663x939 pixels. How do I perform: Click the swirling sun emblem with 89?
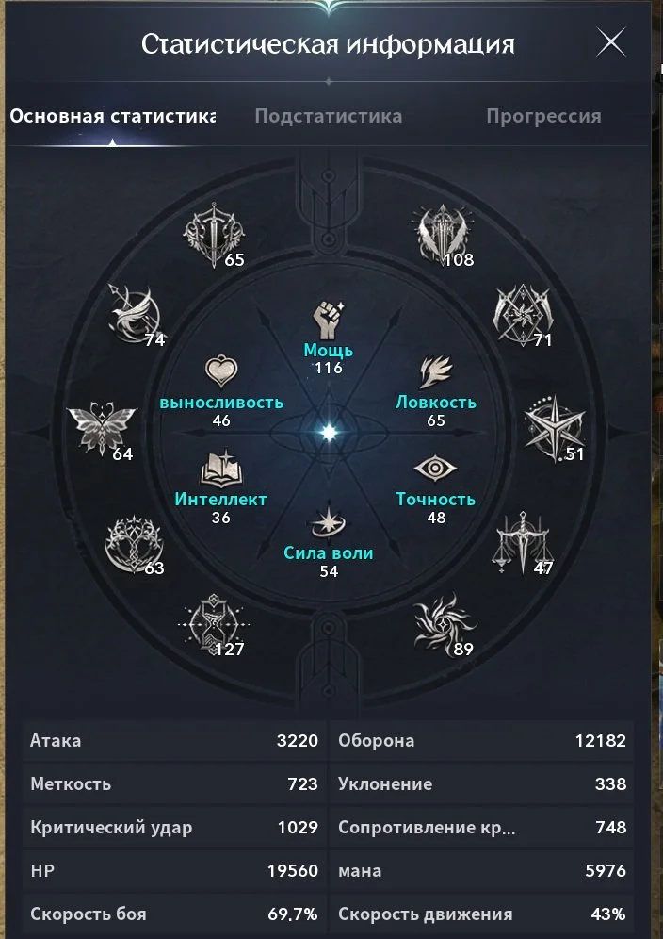click(445, 625)
